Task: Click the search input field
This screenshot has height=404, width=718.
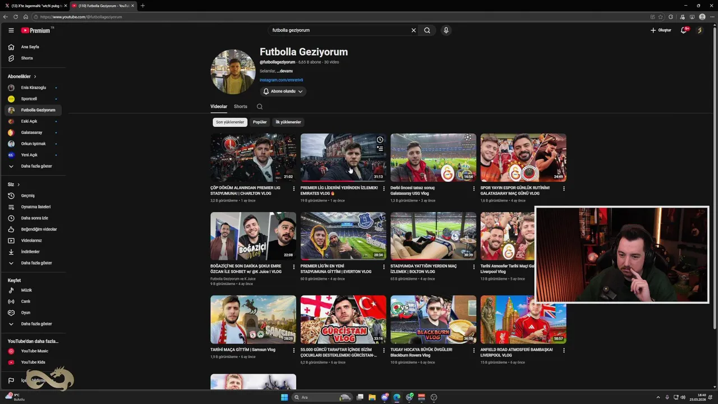Action: (339, 30)
